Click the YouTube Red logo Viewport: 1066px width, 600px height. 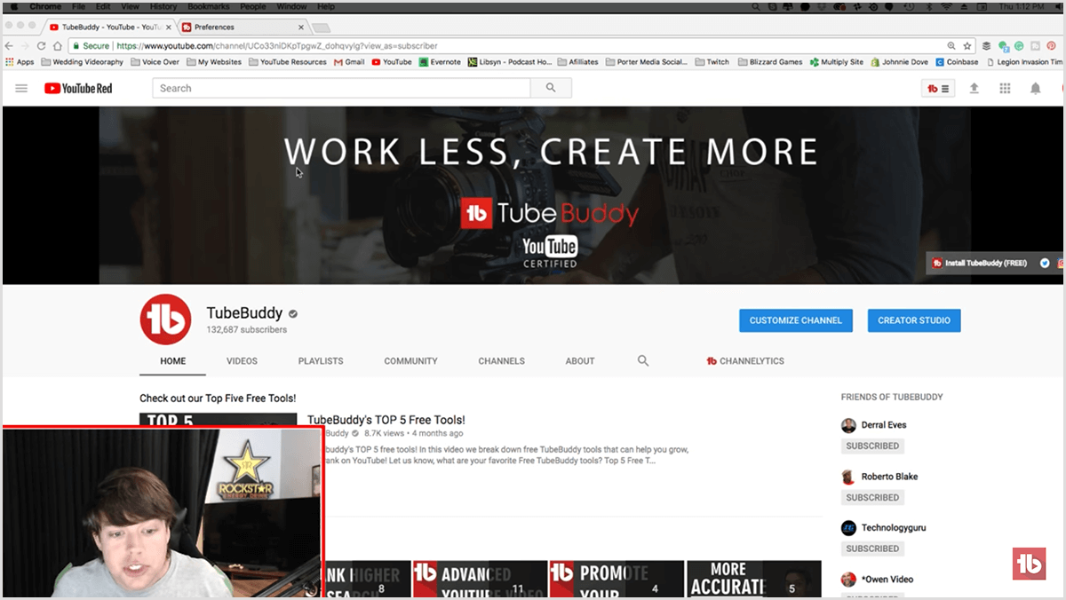(78, 89)
